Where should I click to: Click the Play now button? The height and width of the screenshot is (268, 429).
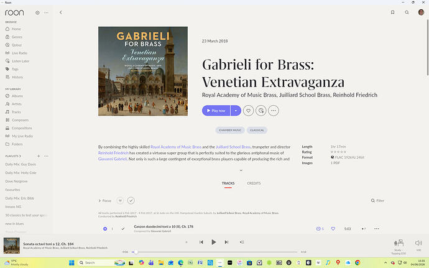coord(216,111)
